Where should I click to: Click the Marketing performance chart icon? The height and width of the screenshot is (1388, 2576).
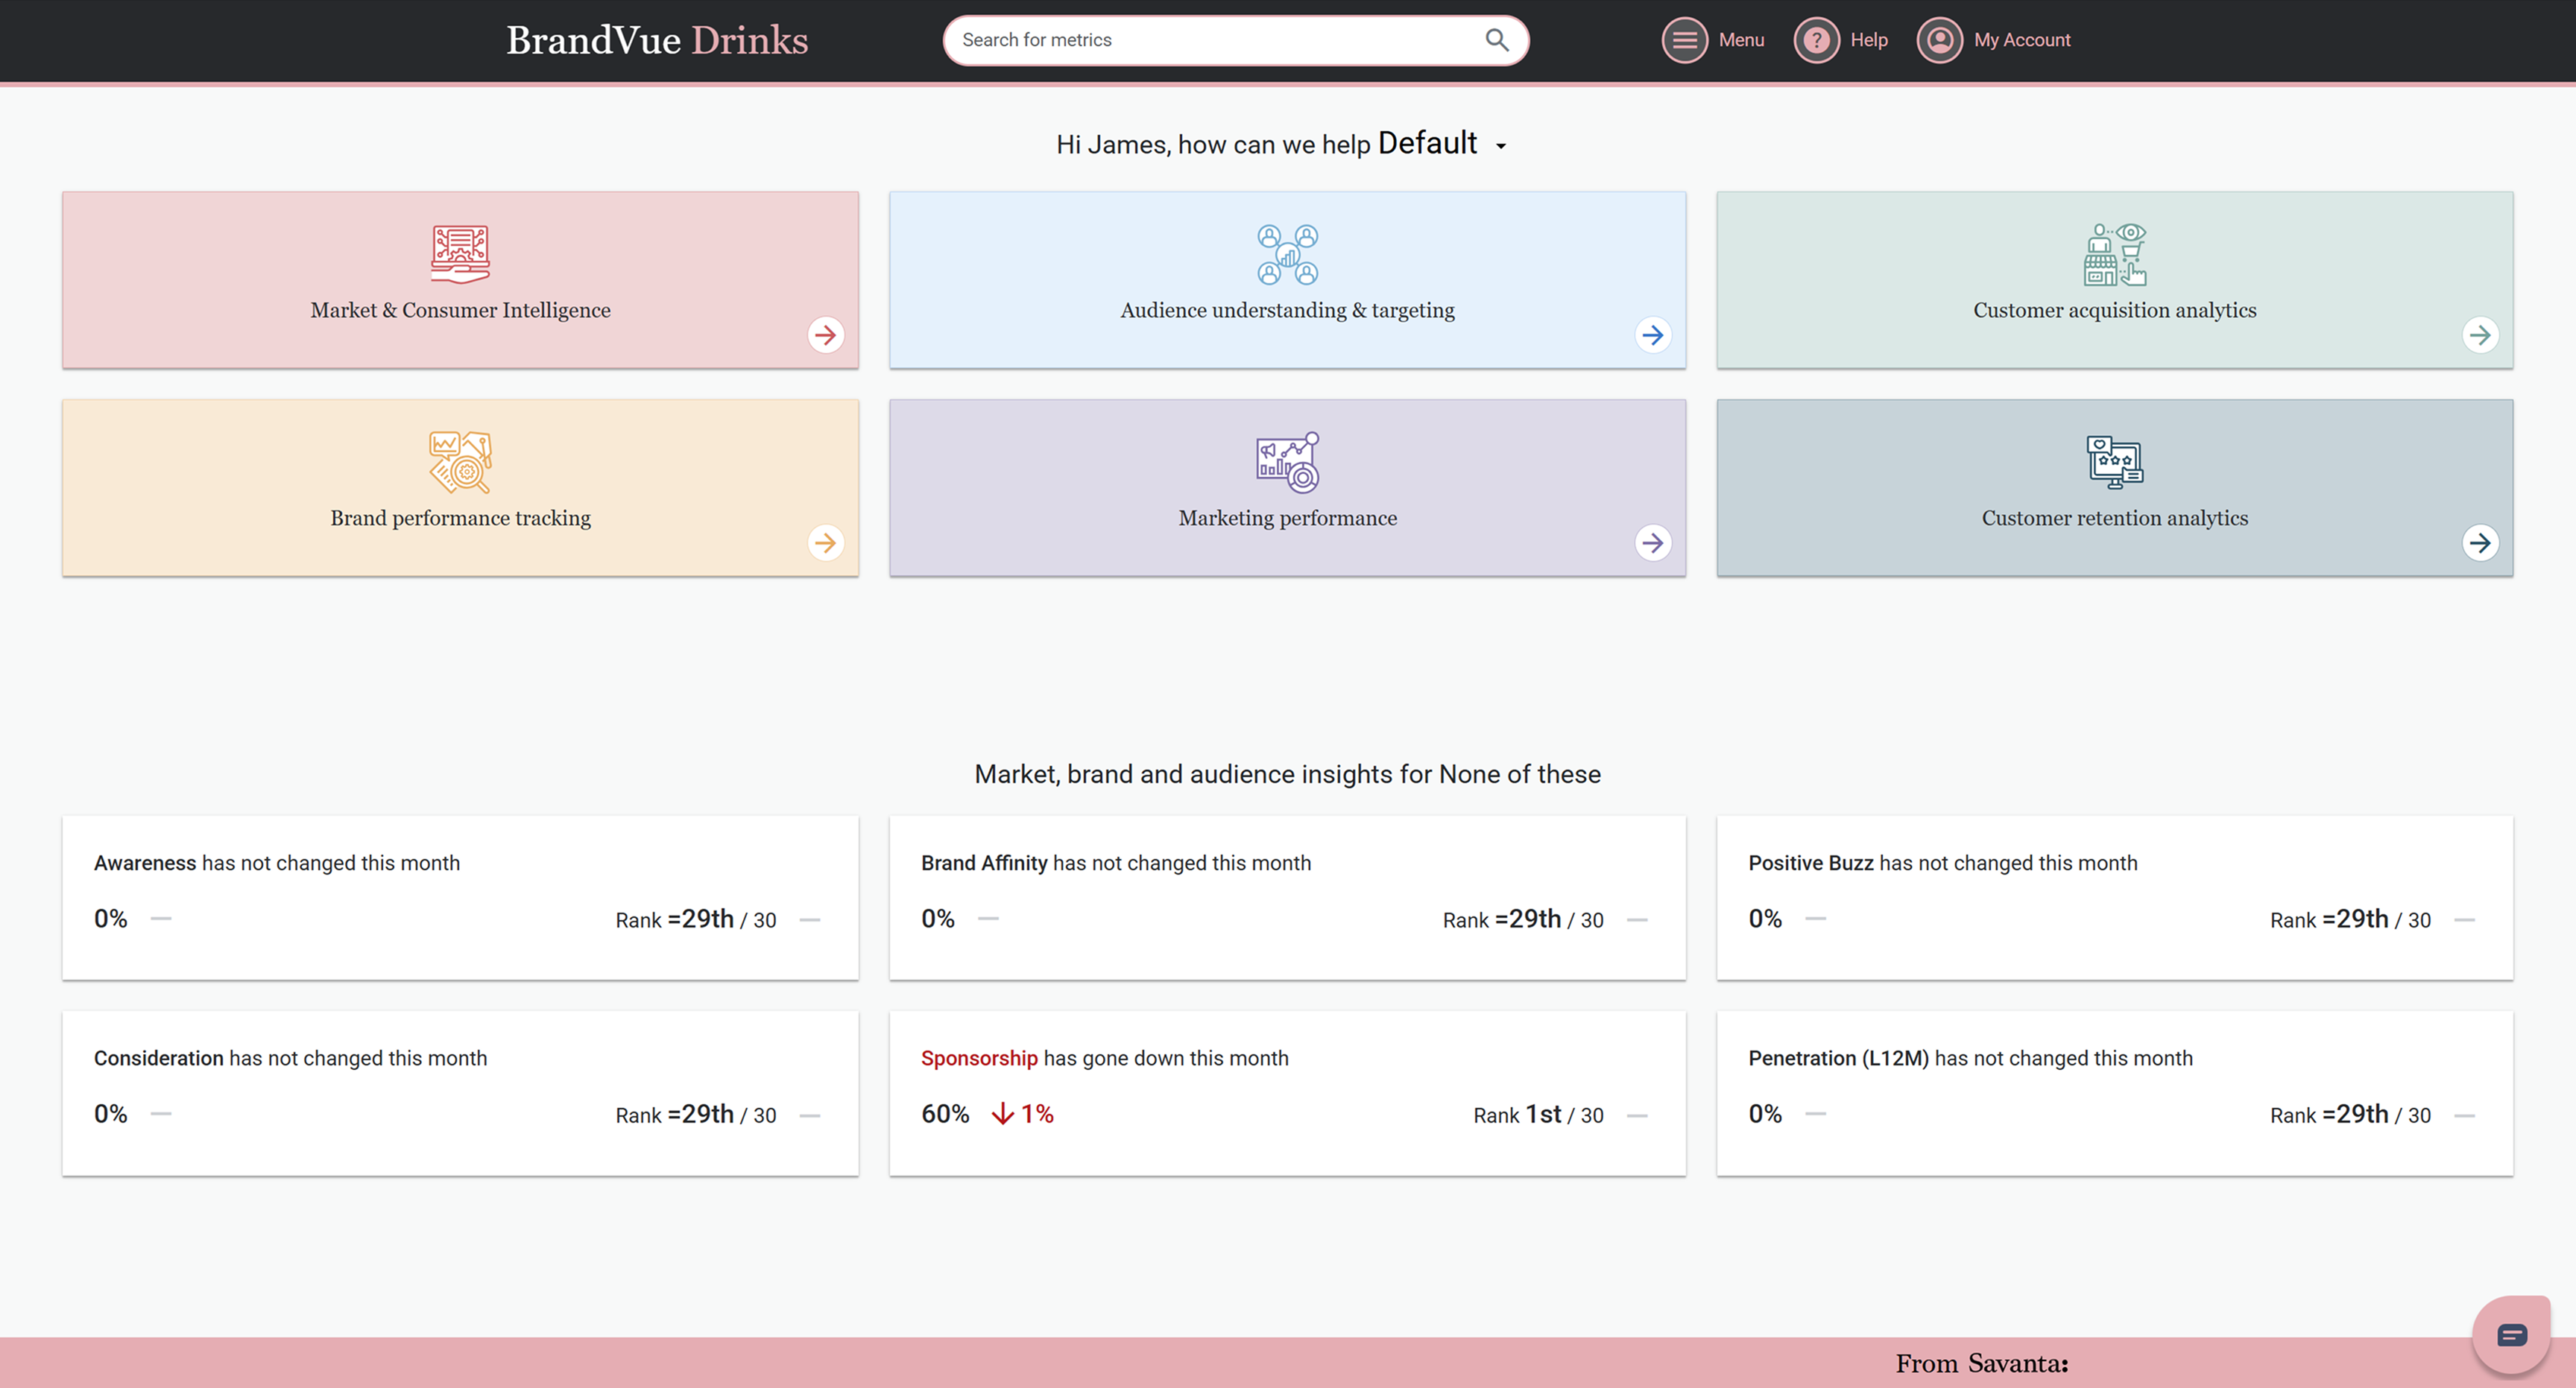[1288, 462]
